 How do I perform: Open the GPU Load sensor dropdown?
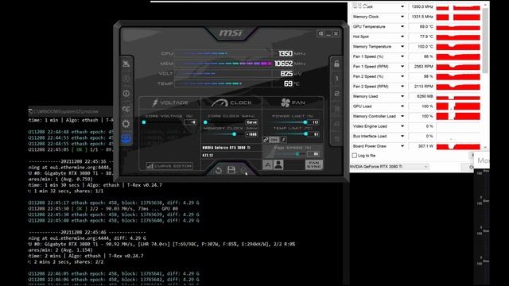[x=402, y=106]
